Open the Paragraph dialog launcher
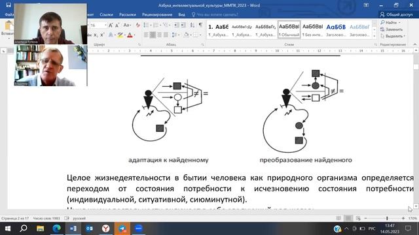 tap(202, 44)
